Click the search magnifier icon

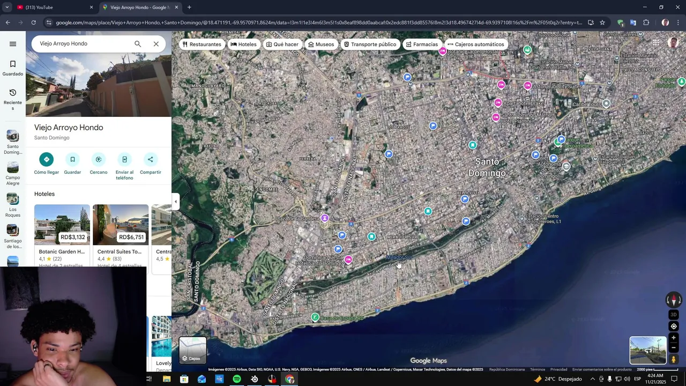click(138, 44)
